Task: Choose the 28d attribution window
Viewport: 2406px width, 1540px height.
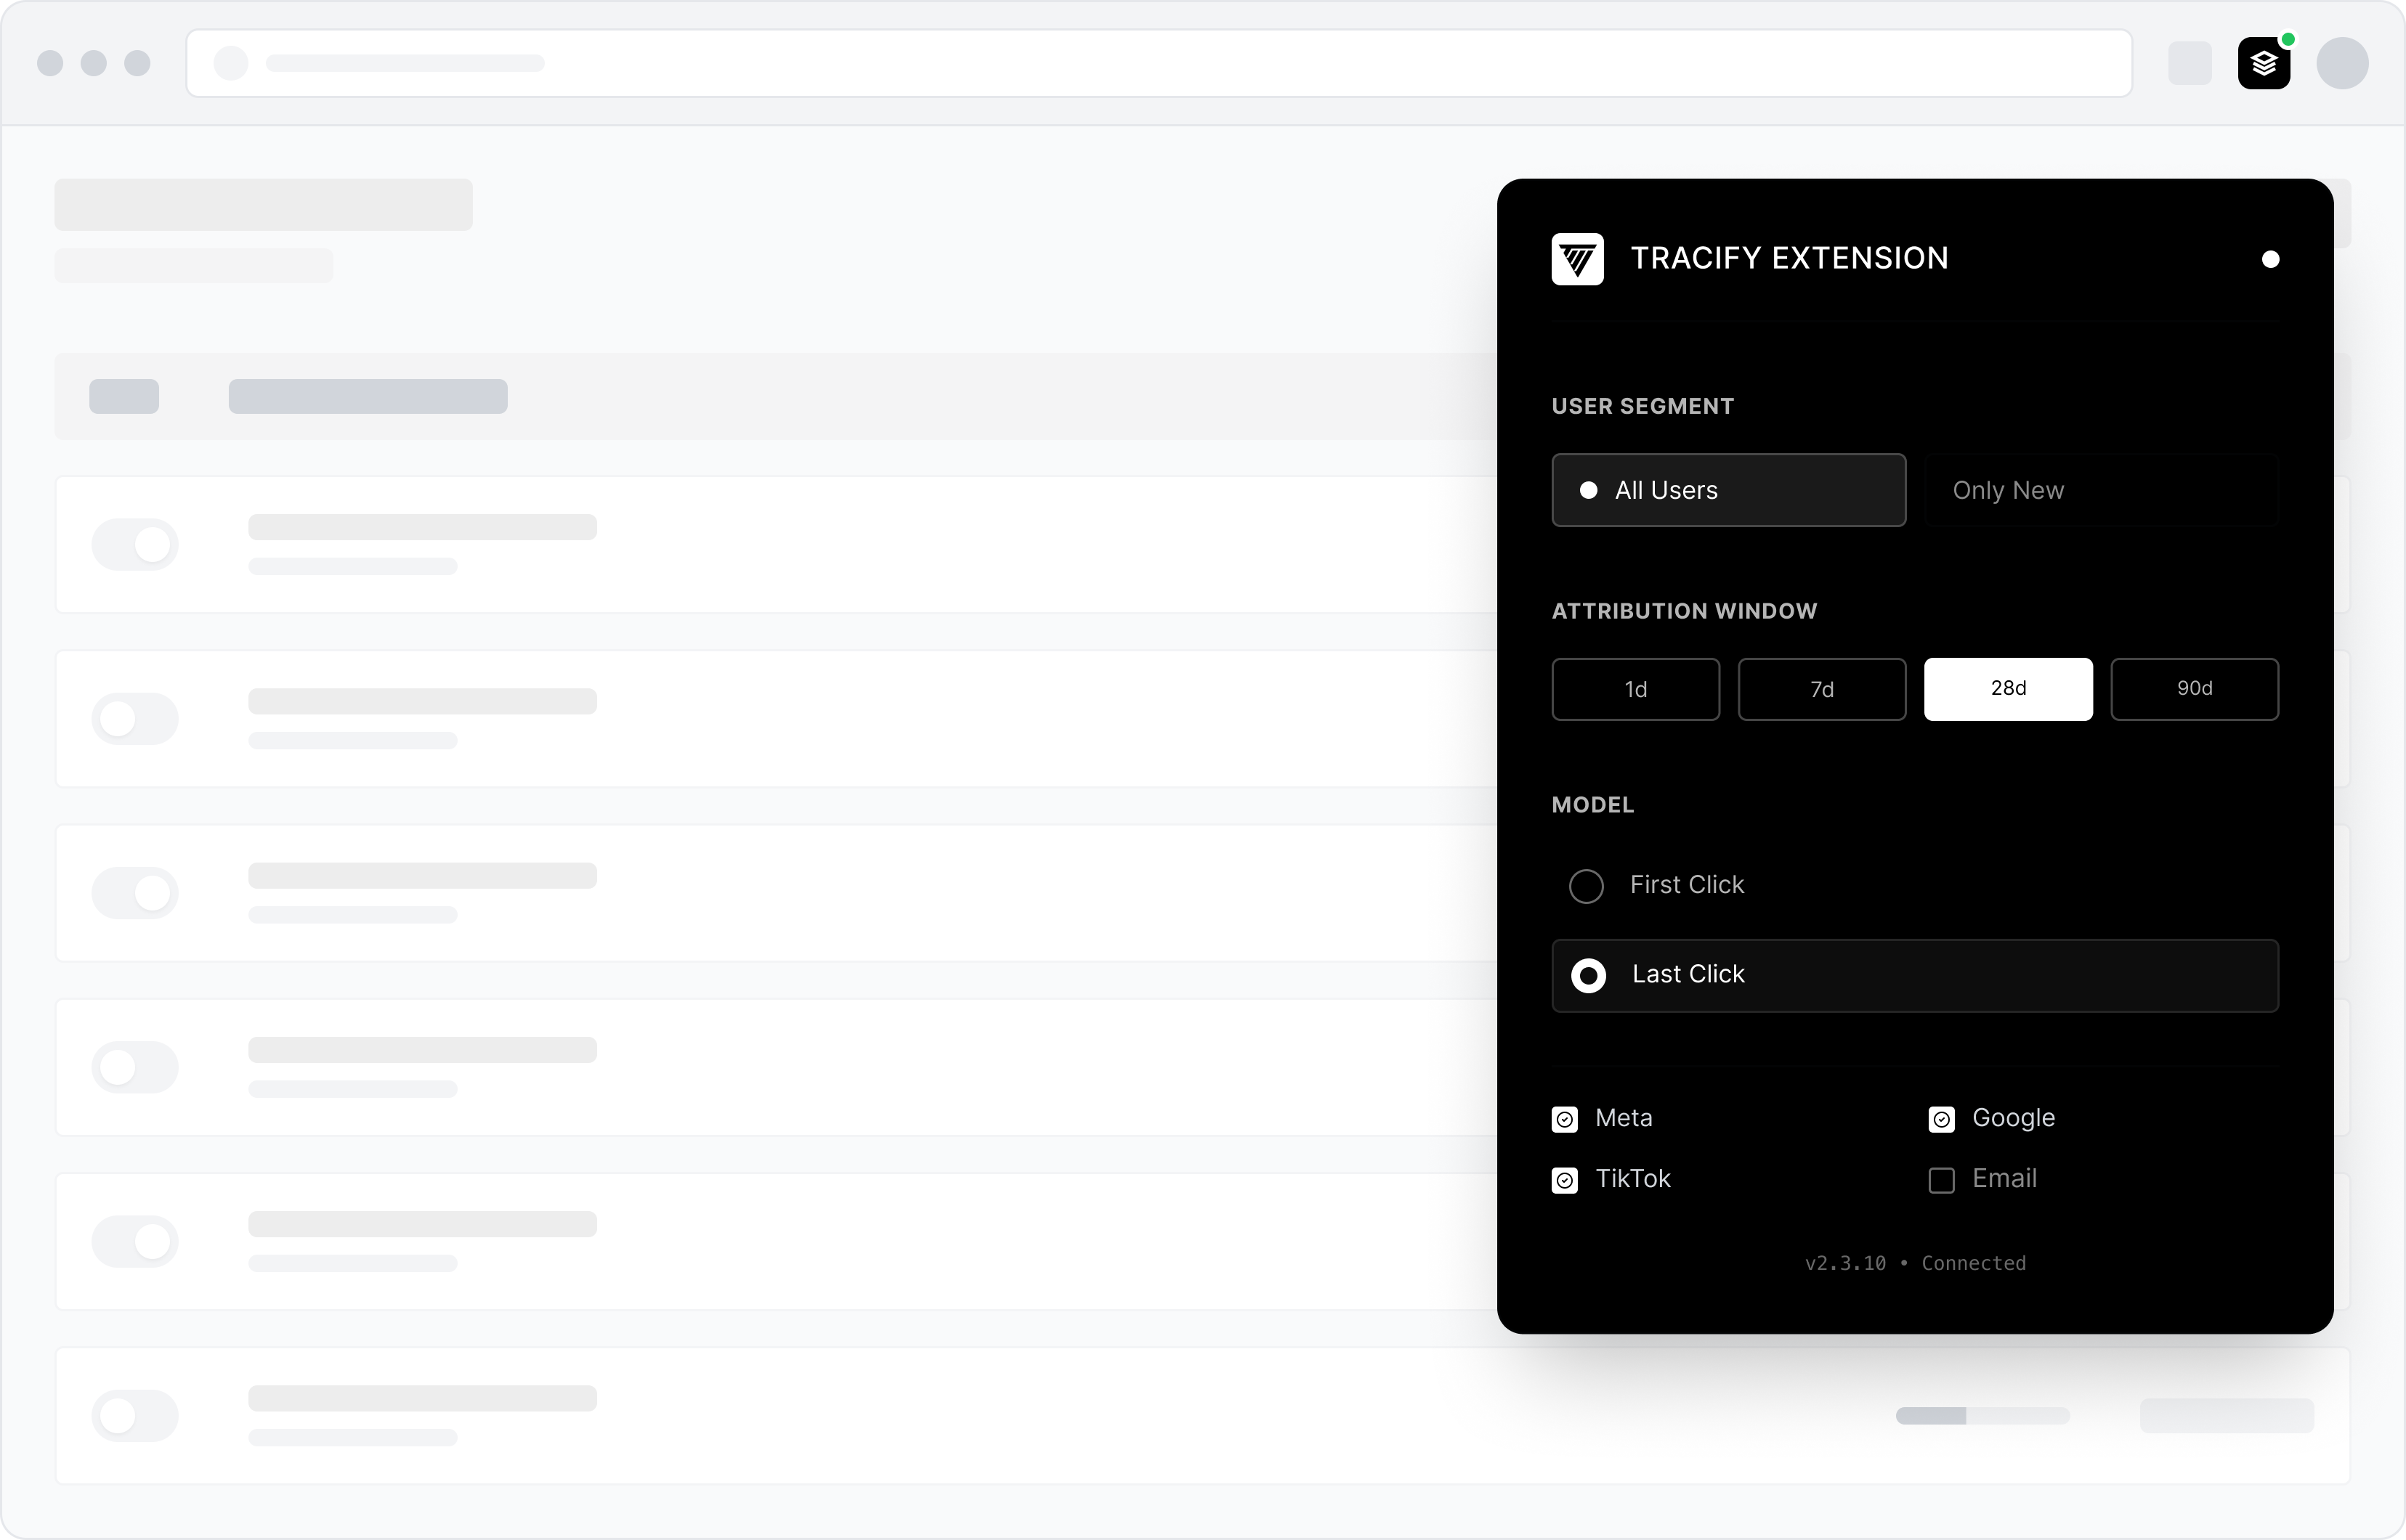Action: coord(2007,689)
